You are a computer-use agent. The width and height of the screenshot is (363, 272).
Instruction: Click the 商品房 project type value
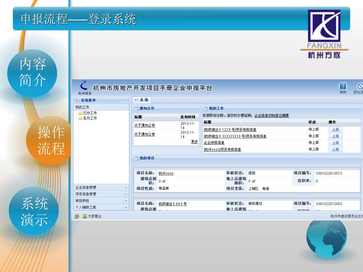(x=164, y=188)
